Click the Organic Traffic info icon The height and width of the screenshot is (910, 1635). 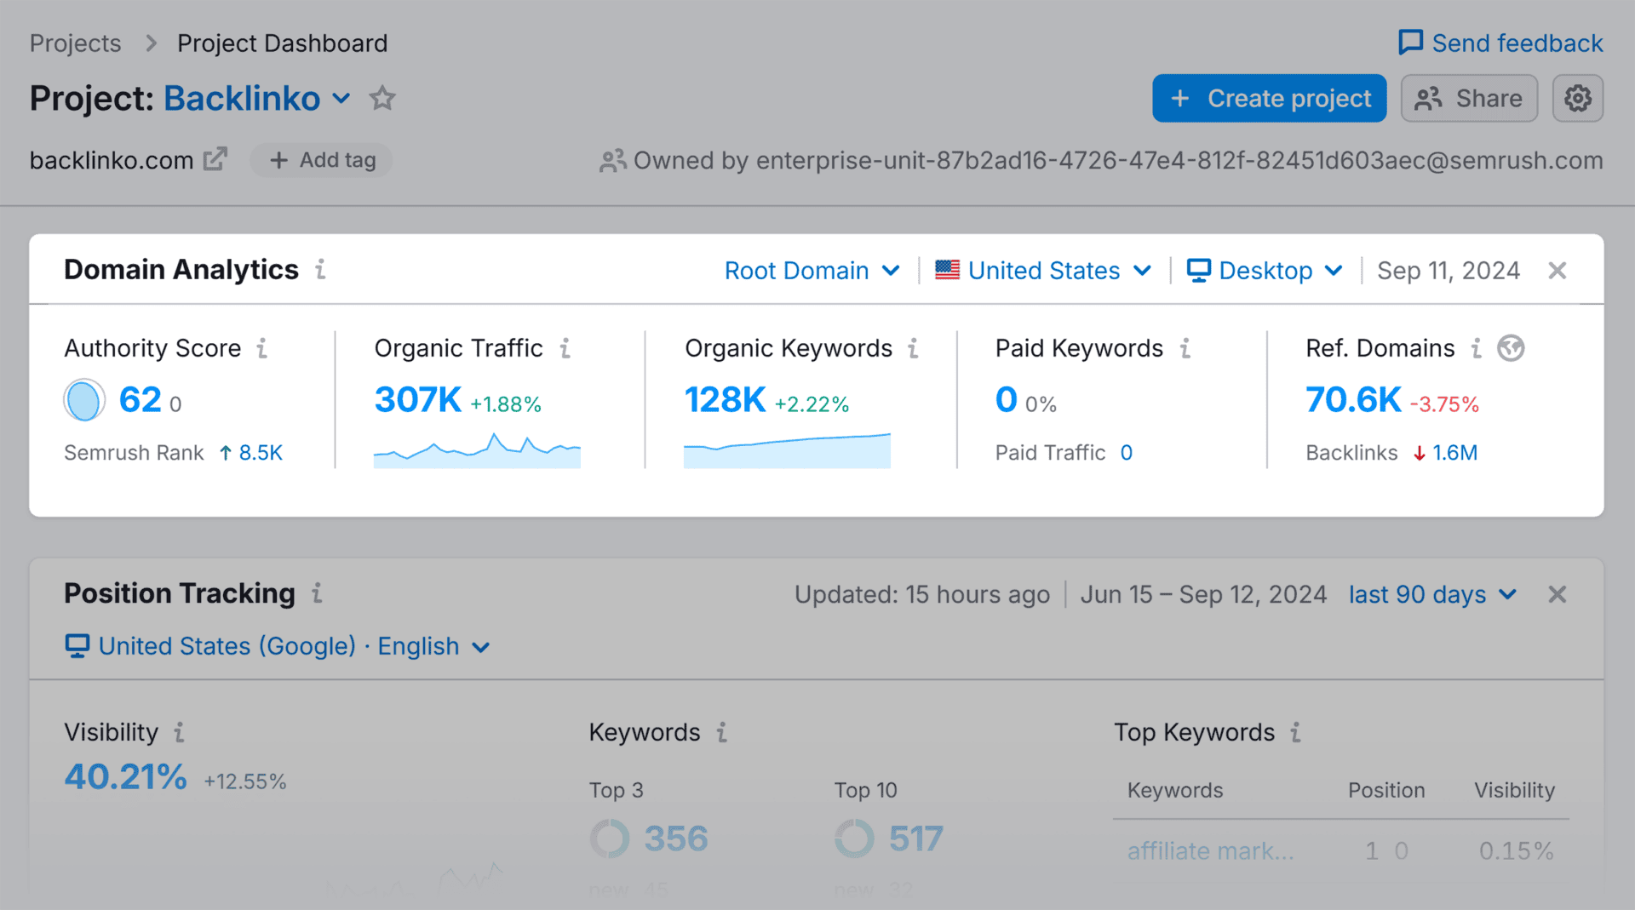click(566, 348)
